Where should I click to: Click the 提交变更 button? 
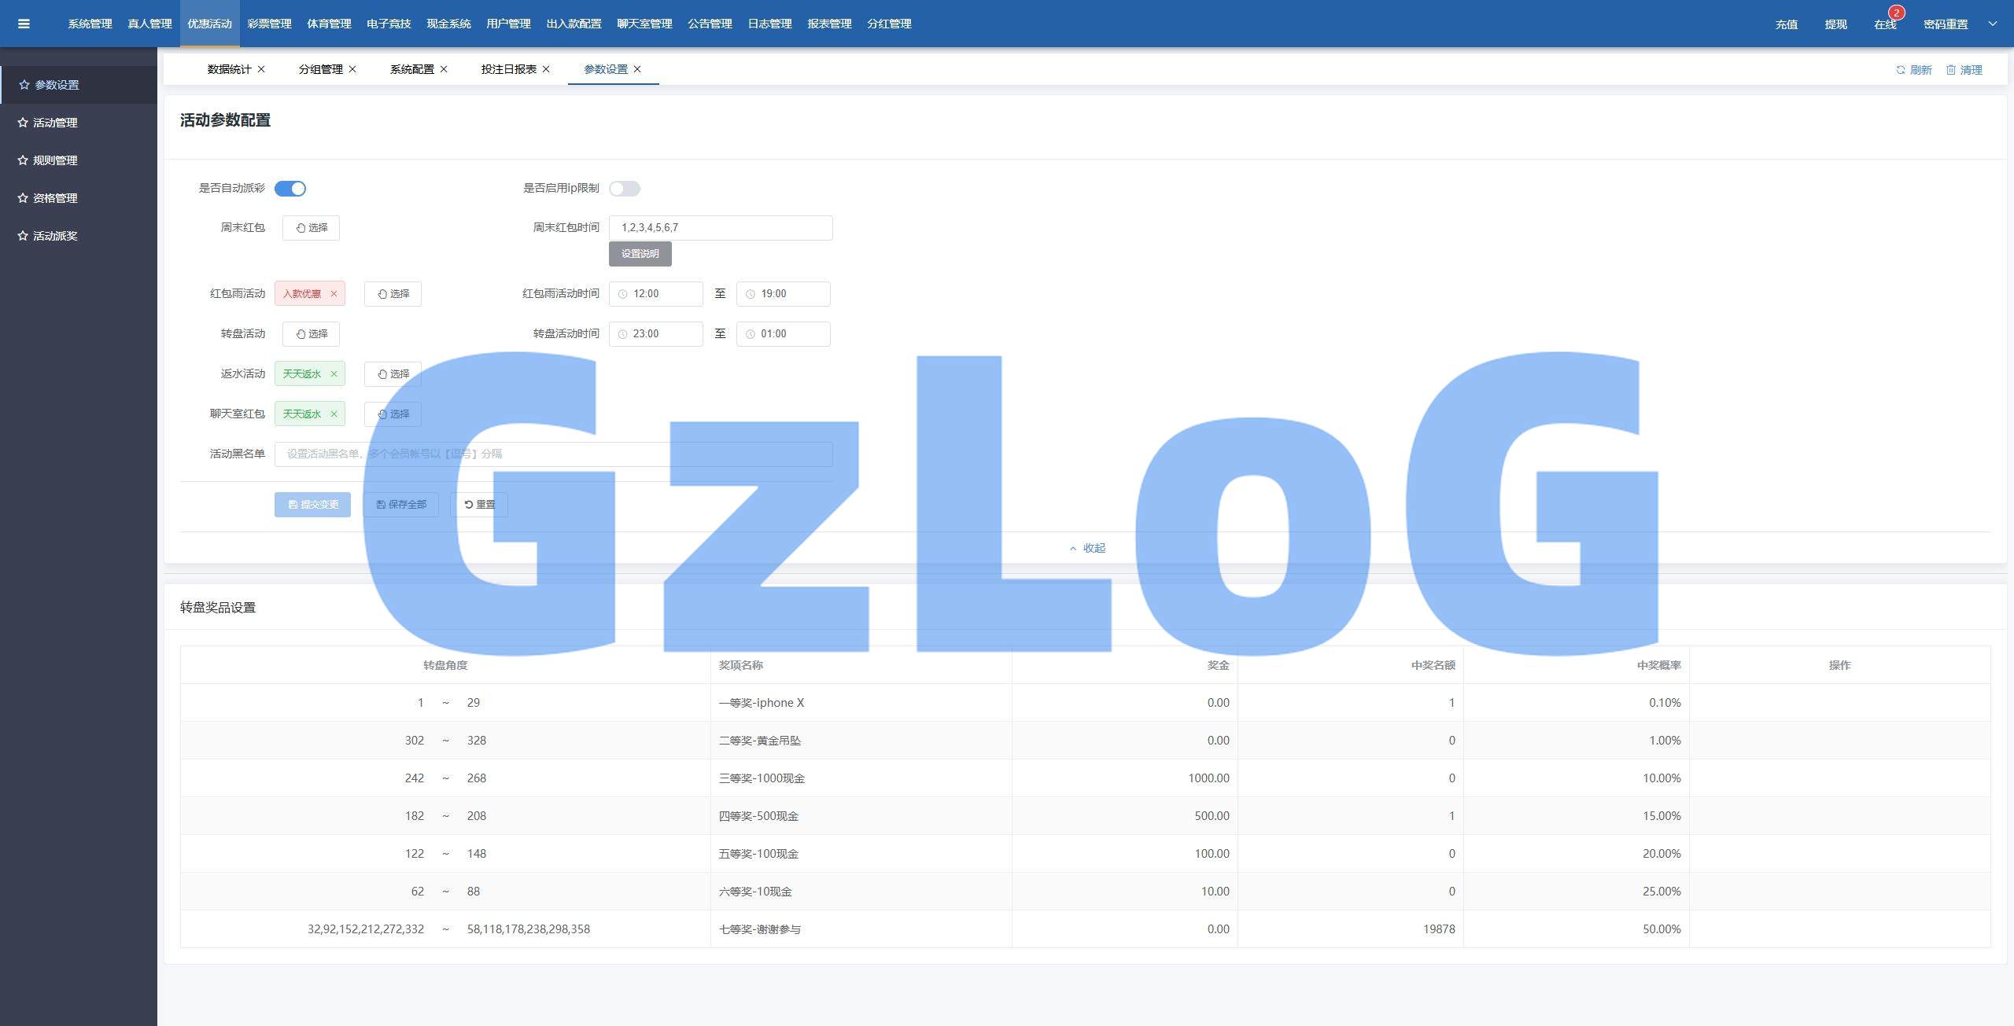(312, 505)
